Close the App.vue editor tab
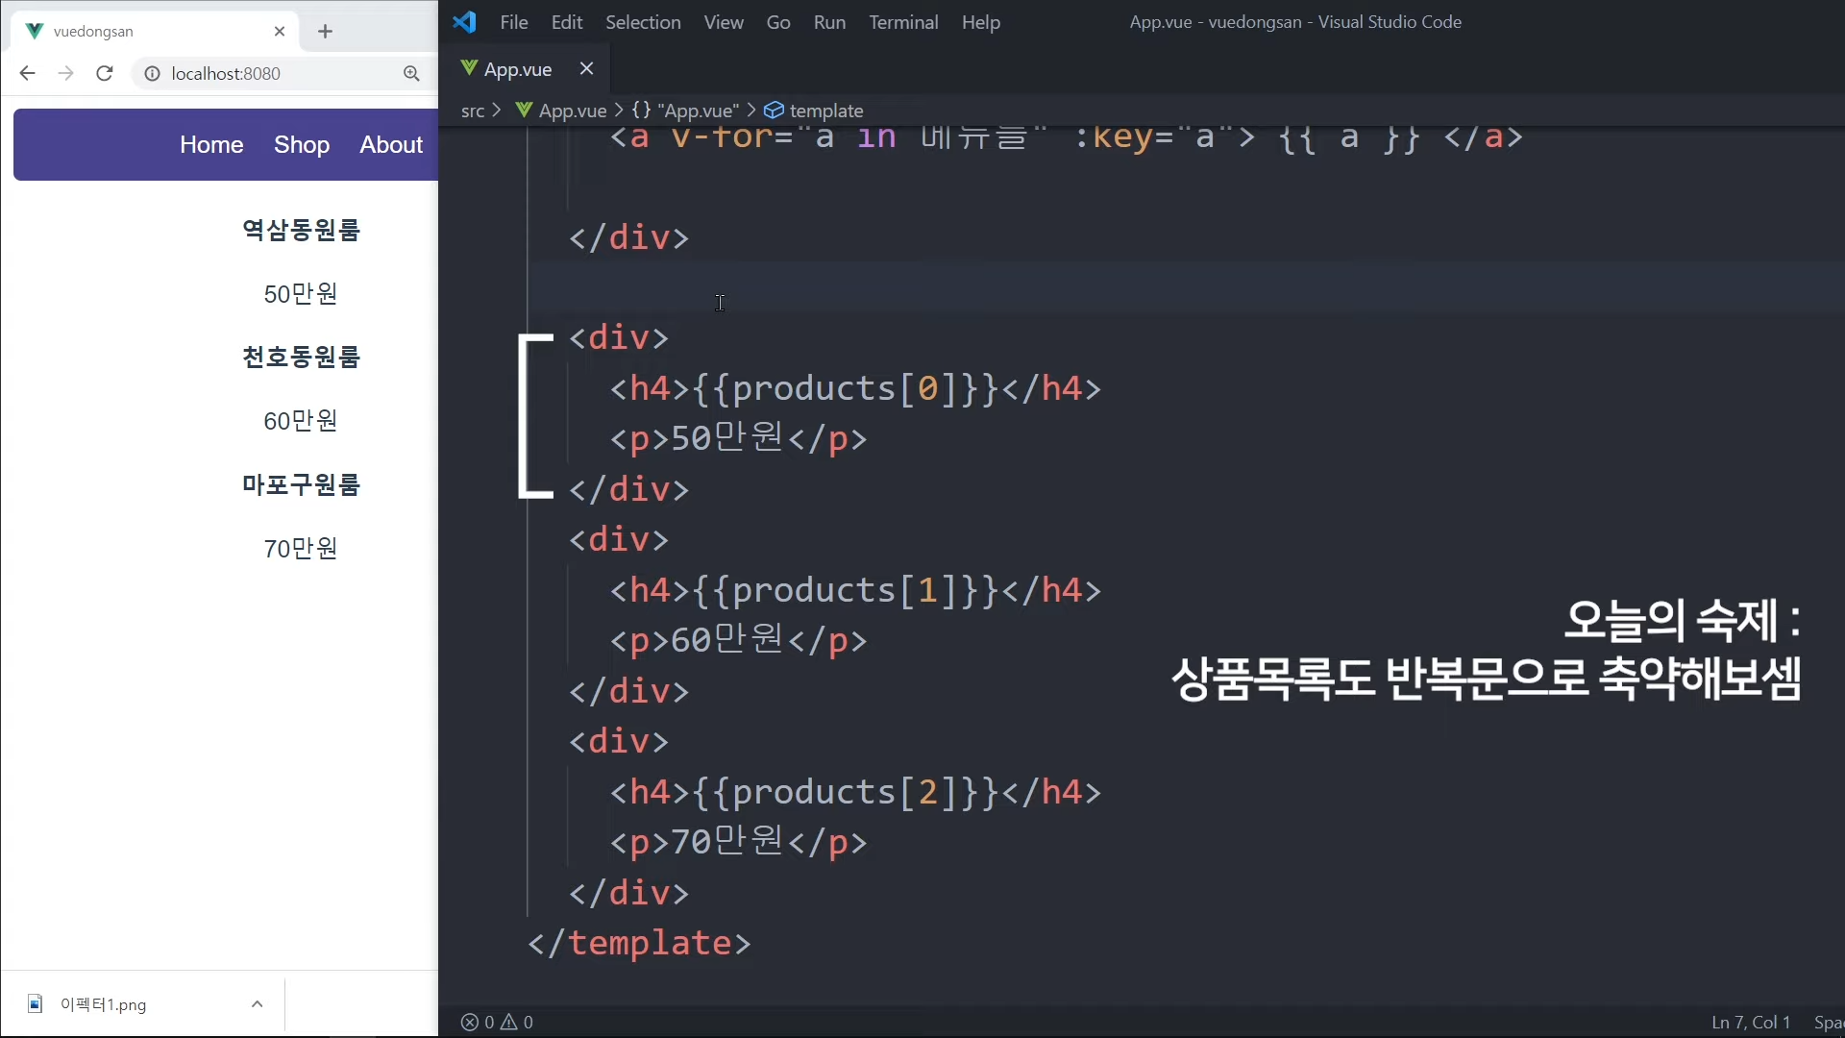This screenshot has height=1038, width=1845. (586, 68)
